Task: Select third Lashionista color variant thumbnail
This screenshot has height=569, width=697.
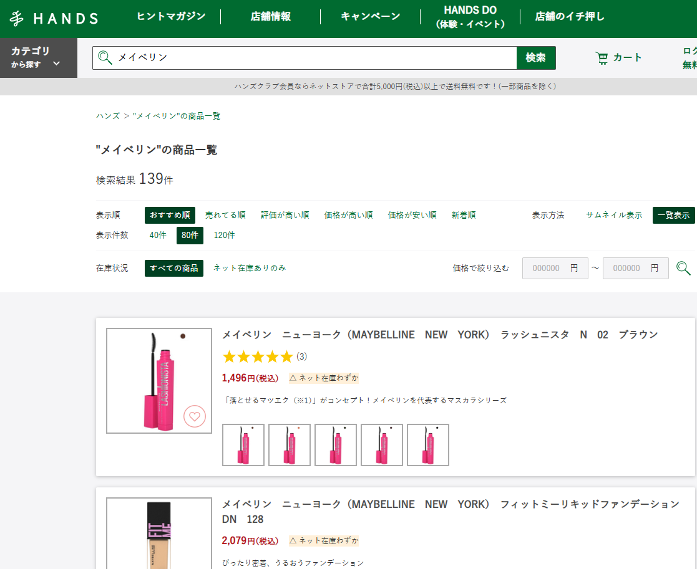Action: click(x=336, y=445)
